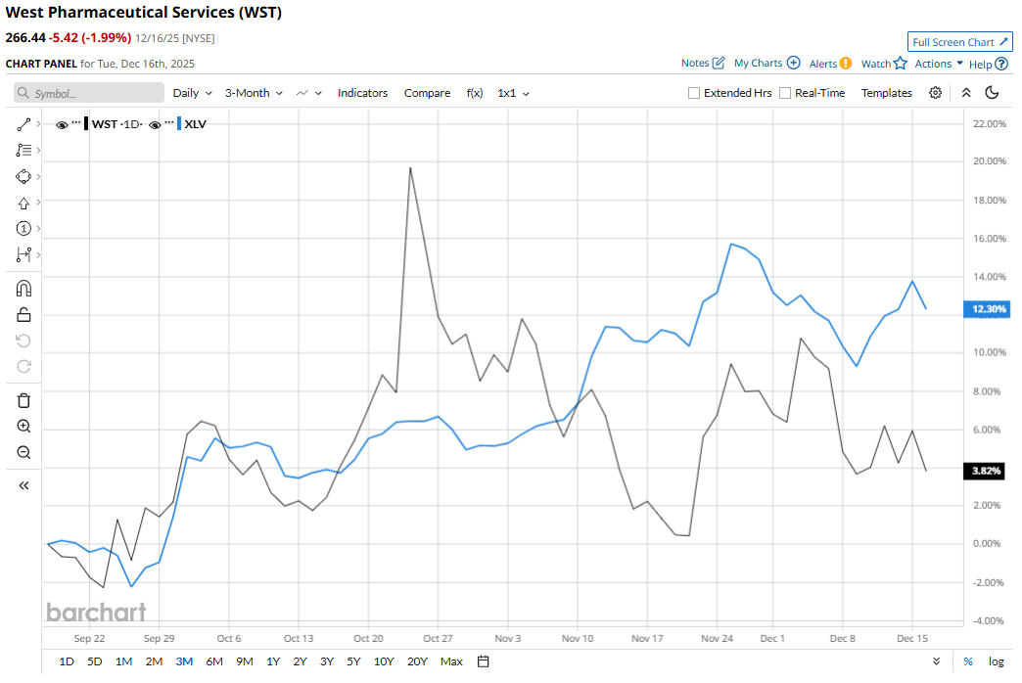
Task: Select the 20Y time range
Action: pyautogui.click(x=417, y=661)
